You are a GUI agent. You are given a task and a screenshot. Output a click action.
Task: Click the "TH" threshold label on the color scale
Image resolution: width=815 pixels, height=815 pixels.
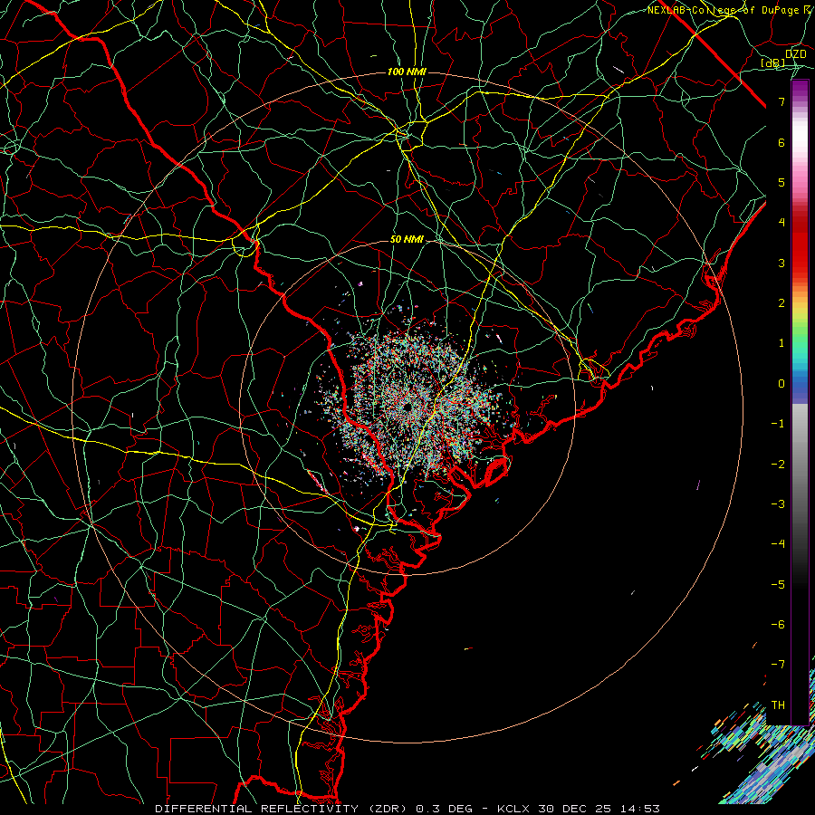[778, 705]
